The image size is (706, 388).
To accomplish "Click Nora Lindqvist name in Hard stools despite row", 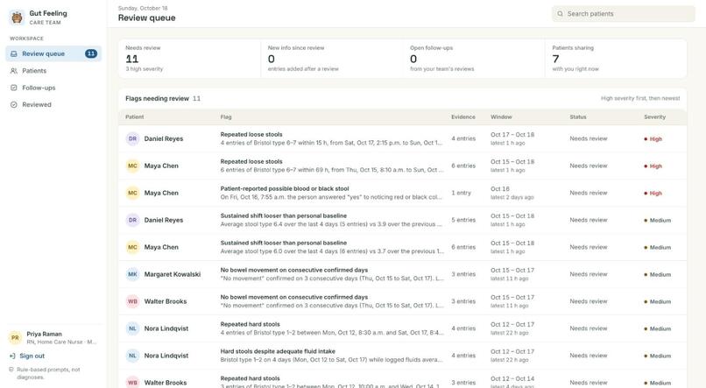I will click(x=166, y=356).
